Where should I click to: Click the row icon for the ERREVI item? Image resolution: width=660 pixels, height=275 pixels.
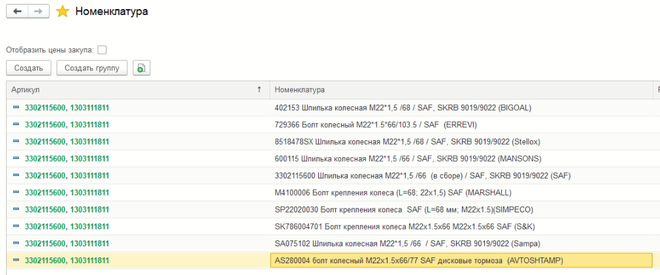16,124
